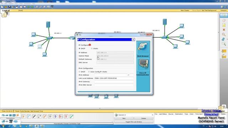The height and width of the screenshot is (128, 228).
Task: Select the Add Complex PDU envelope
Action: click(x=224, y=56)
